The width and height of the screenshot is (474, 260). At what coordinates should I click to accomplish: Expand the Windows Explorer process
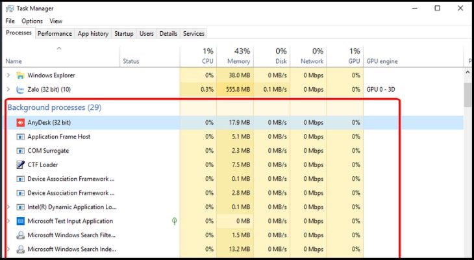[8, 75]
